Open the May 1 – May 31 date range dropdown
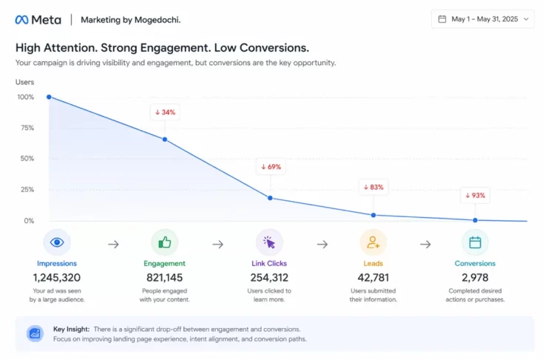This screenshot has height=359, width=548. click(x=482, y=19)
